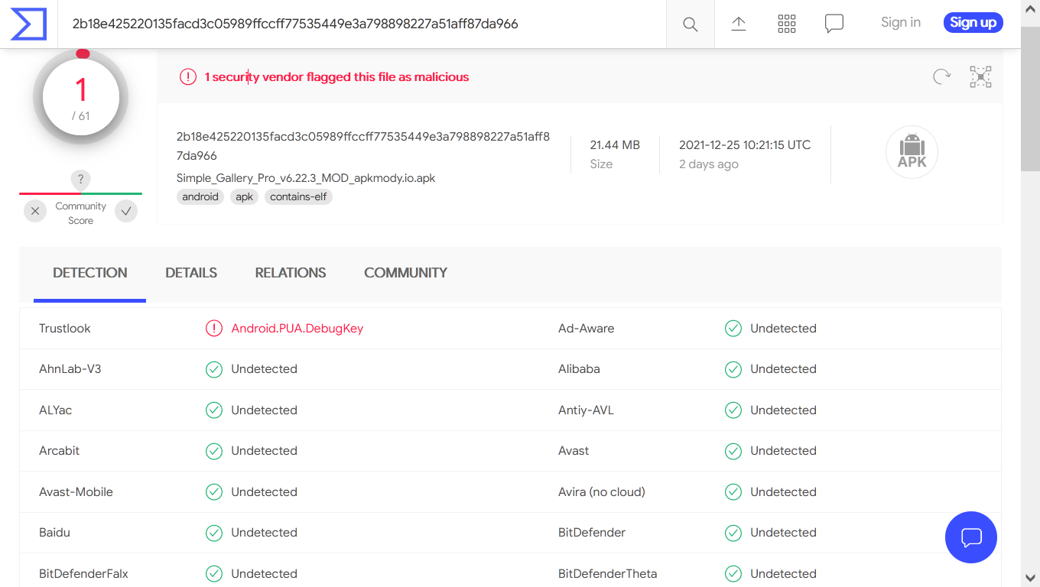The width and height of the screenshot is (1040, 587).
Task: Open search with the magnifier icon
Action: (690, 24)
